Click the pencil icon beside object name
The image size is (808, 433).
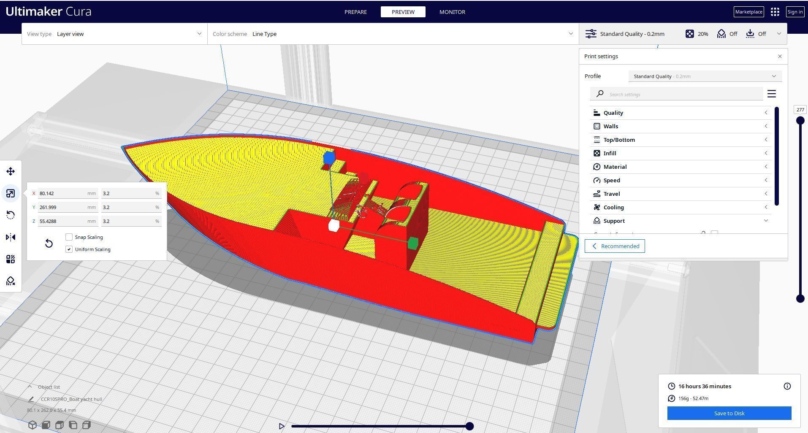[x=31, y=399]
